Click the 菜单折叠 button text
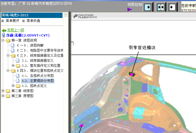This screenshot has width=196, height=133. (33, 21)
